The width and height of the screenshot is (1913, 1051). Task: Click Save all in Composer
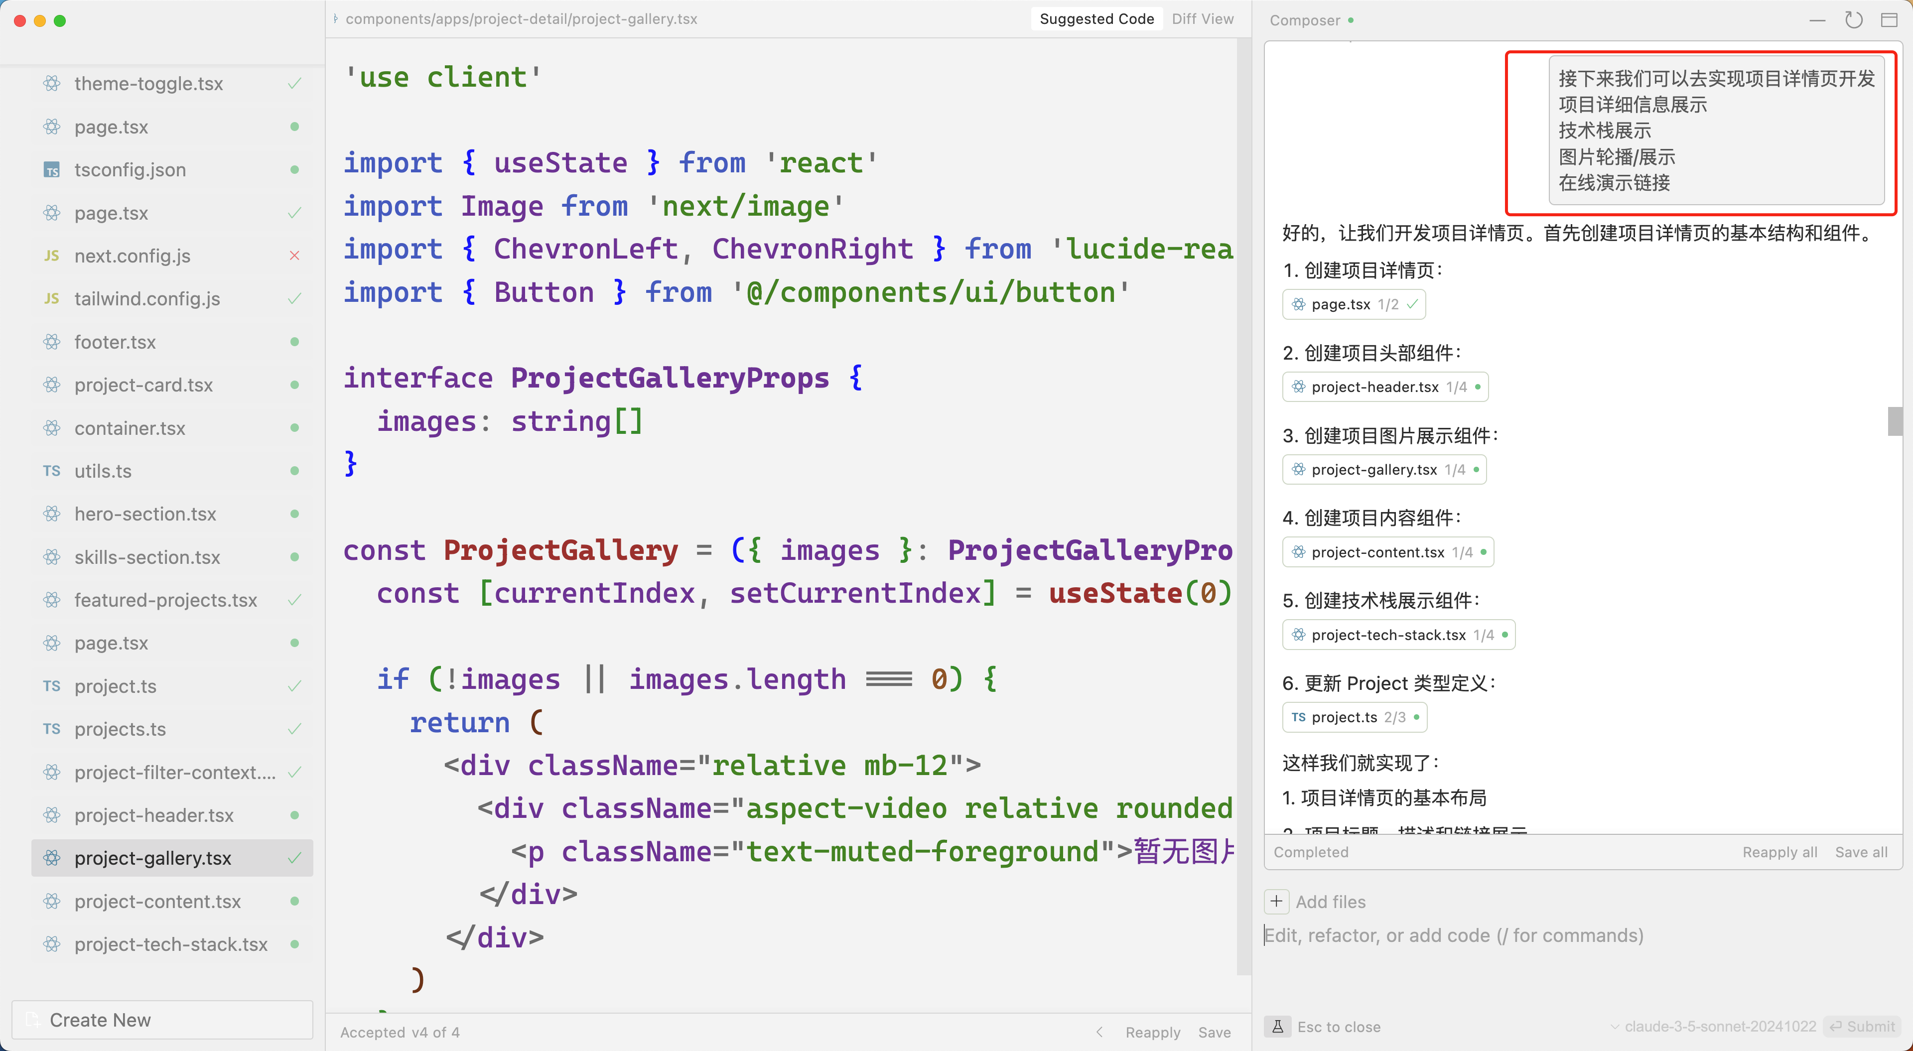coord(1861,852)
